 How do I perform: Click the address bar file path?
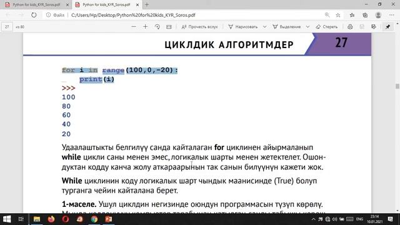click(133, 15)
